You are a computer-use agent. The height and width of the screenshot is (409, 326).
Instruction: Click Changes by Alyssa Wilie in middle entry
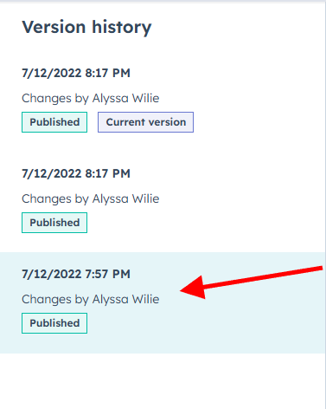click(x=91, y=198)
